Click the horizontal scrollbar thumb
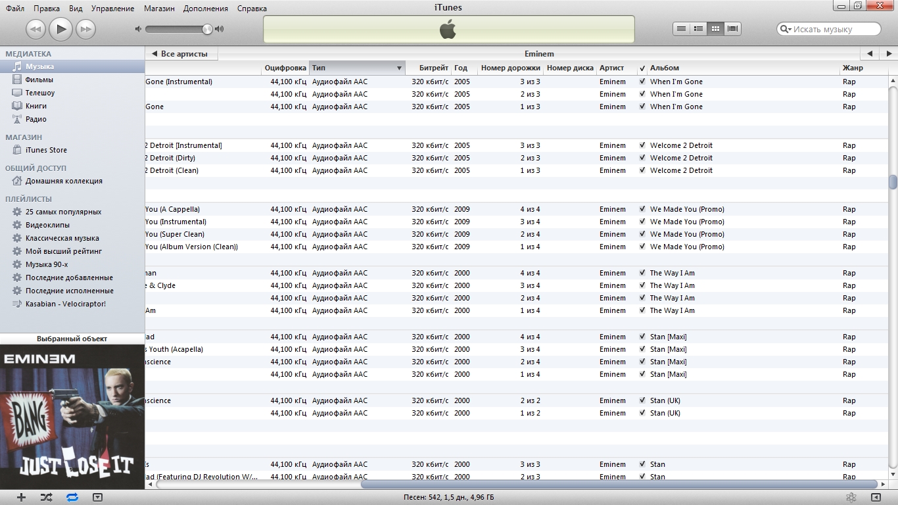Viewport: 898px width, 505px height. pyautogui.click(x=621, y=485)
